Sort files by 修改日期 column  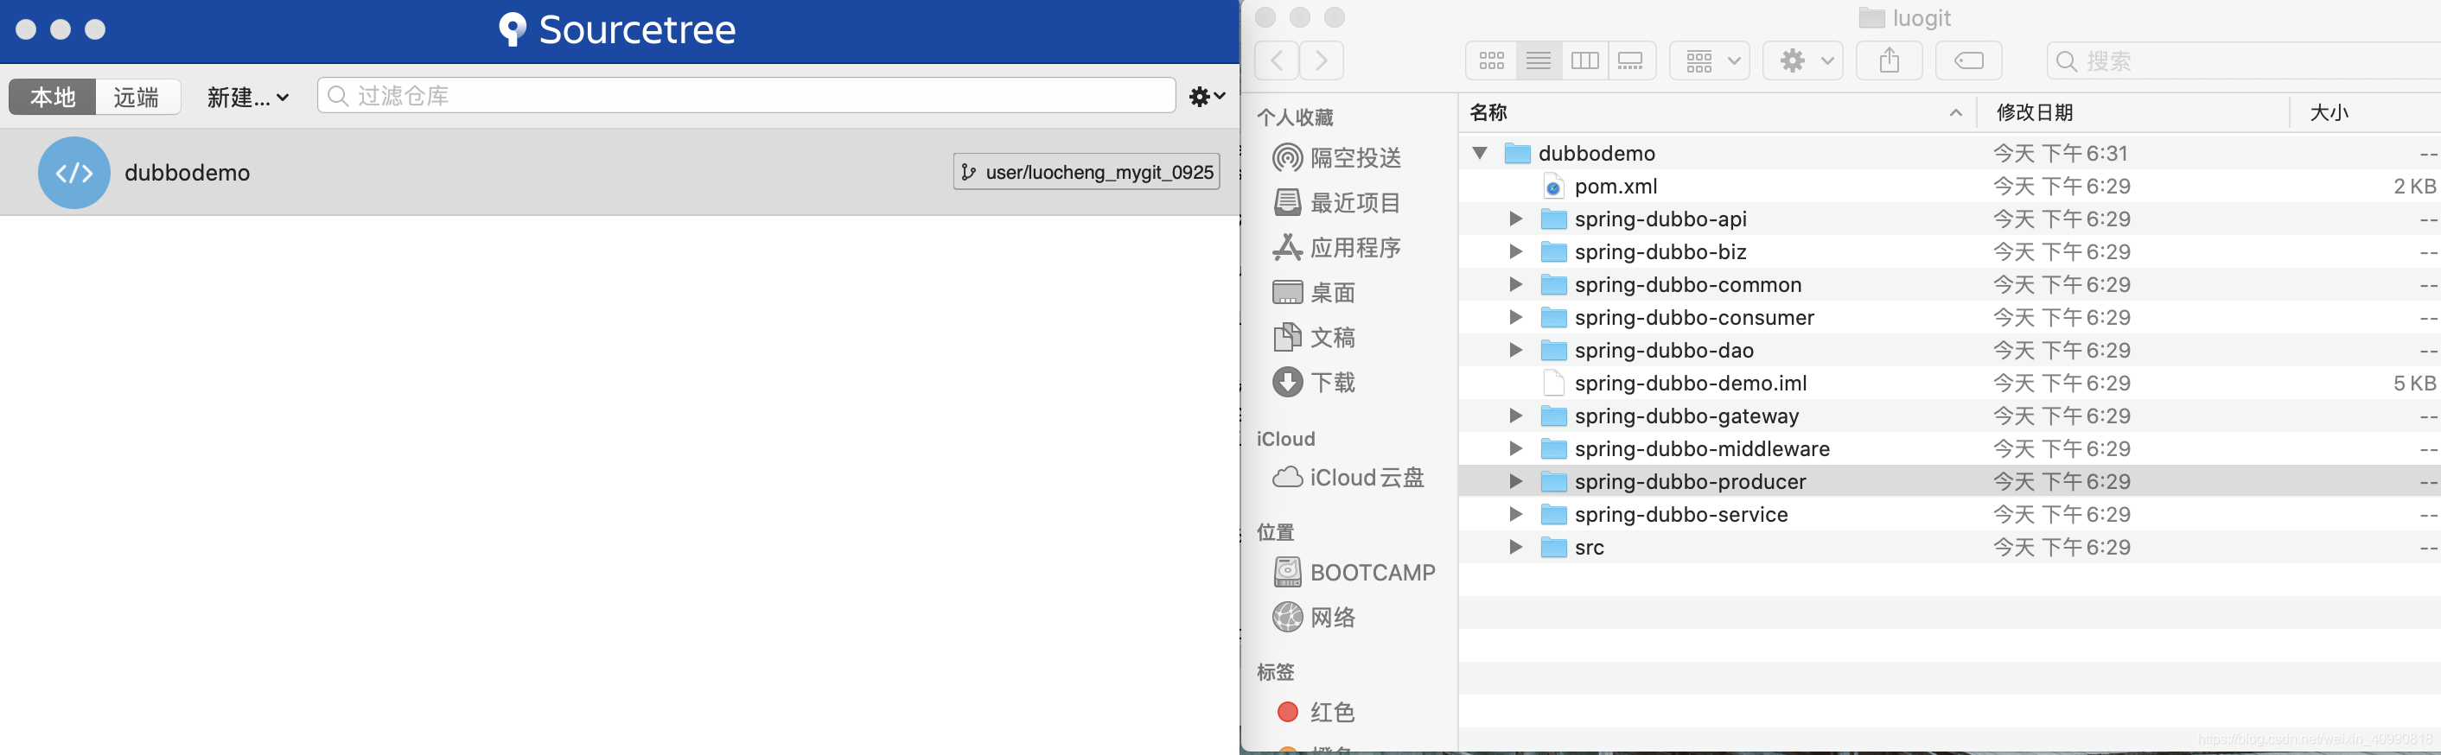coord(2133,112)
